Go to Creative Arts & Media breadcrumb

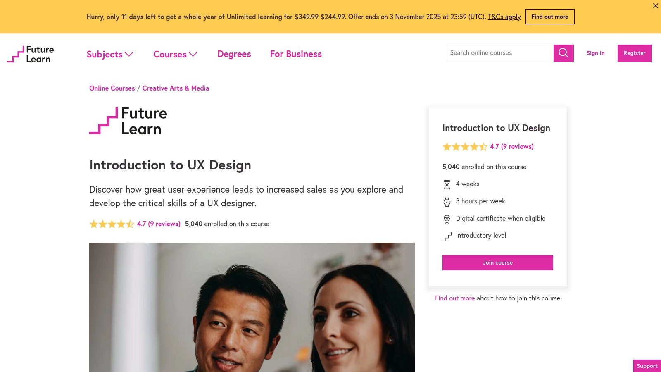pos(176,88)
